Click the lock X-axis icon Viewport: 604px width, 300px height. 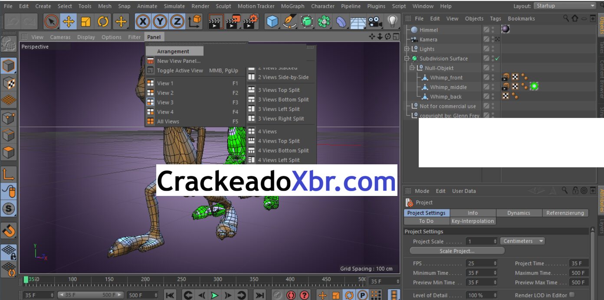click(143, 20)
